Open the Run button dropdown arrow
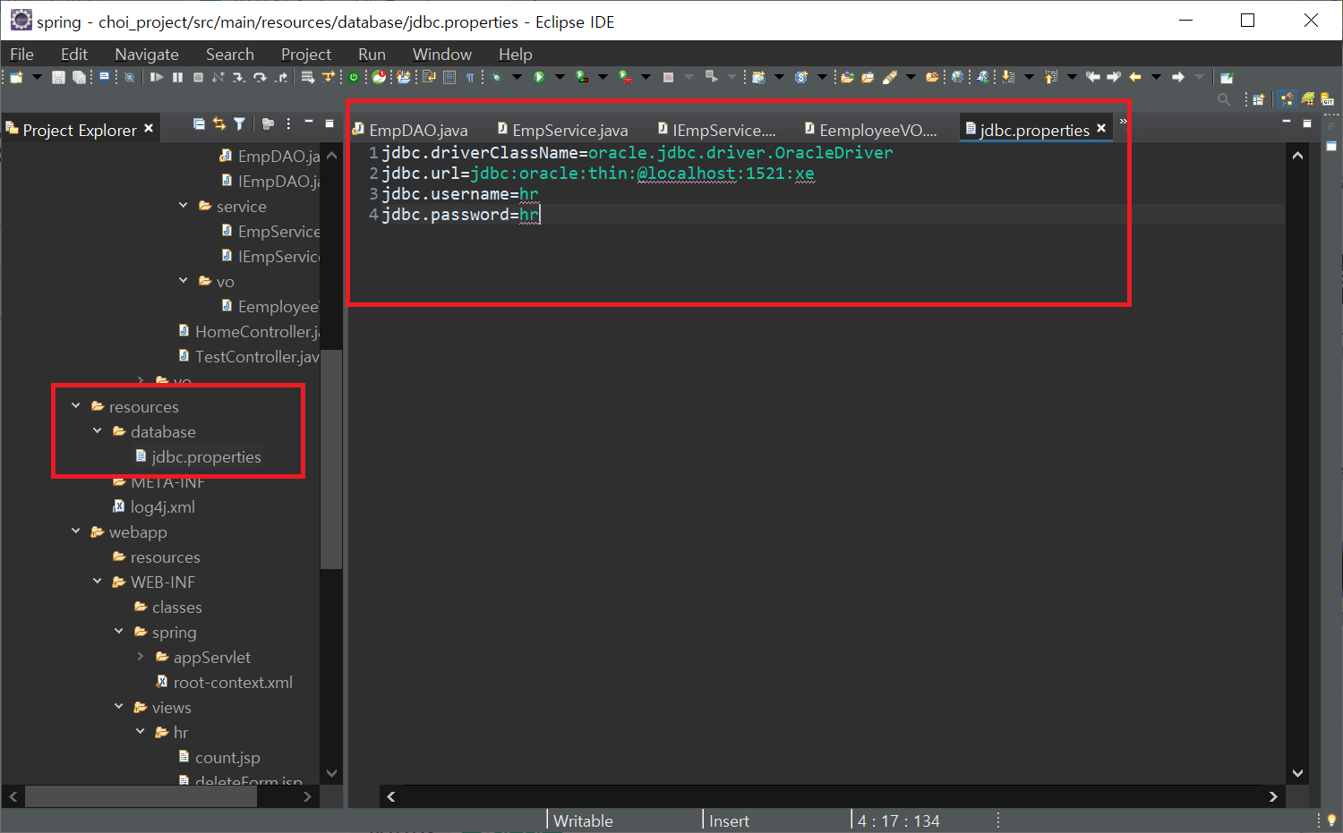 (x=560, y=78)
